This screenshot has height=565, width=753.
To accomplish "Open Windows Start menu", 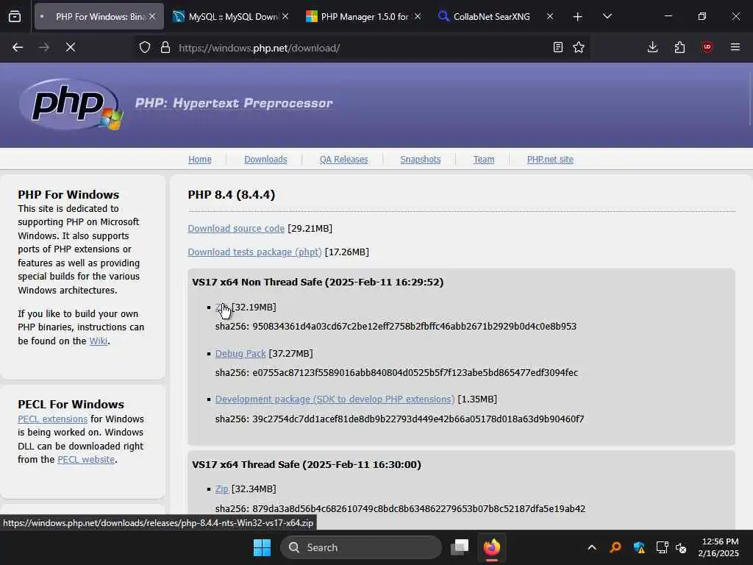I will pyautogui.click(x=263, y=547).
